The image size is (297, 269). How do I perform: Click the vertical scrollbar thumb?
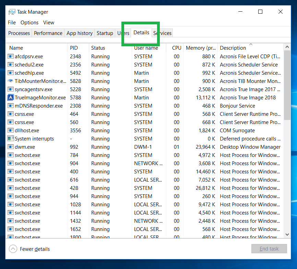[287, 85]
